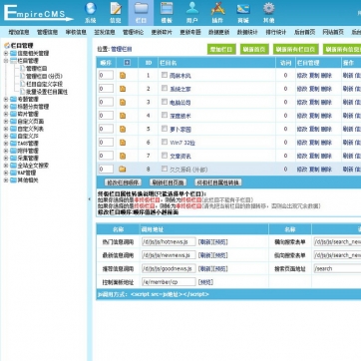Check the checkbox for 雨林木风
The width and height of the screenshot is (361, 361).
[165, 75]
